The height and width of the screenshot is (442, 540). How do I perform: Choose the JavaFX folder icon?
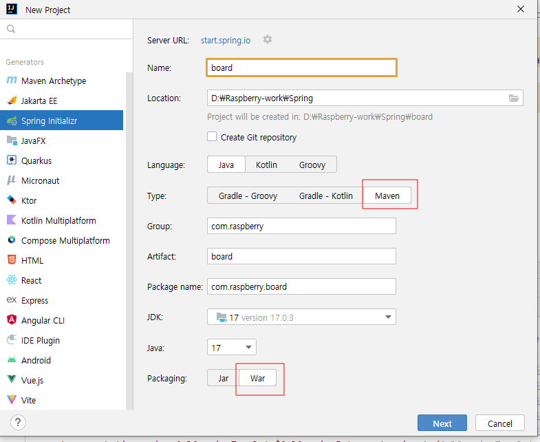(x=12, y=140)
